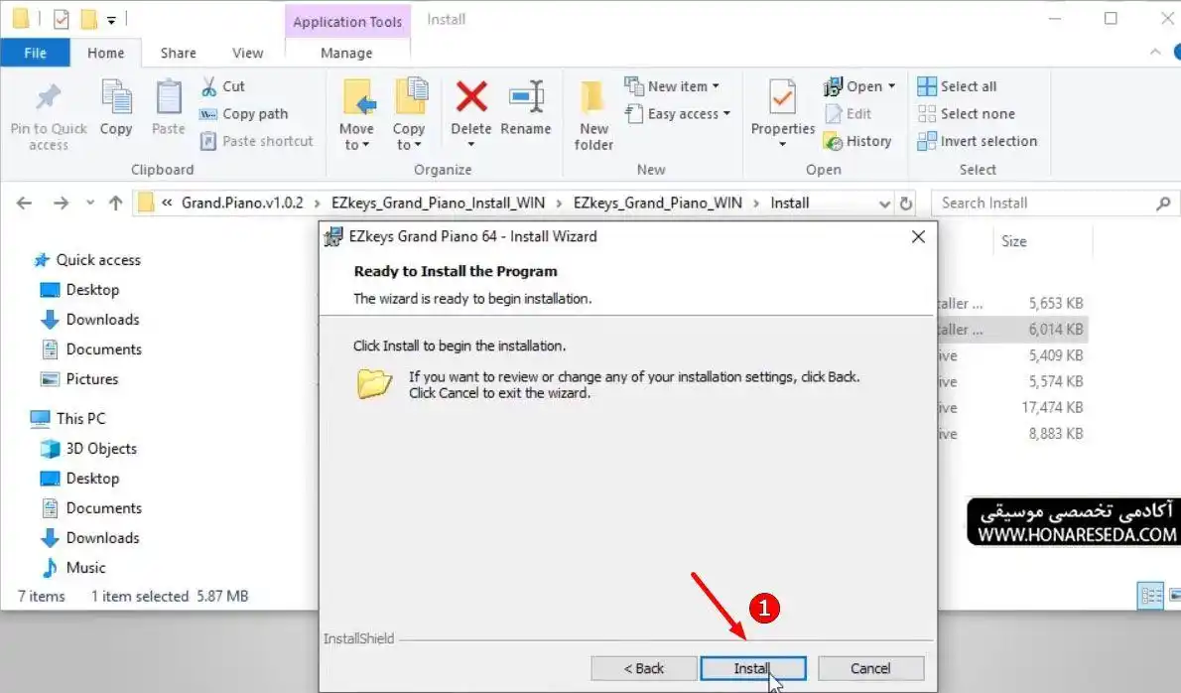Click Install to begin installation
Image resolution: width=1181 pixels, height=693 pixels.
coord(753,668)
